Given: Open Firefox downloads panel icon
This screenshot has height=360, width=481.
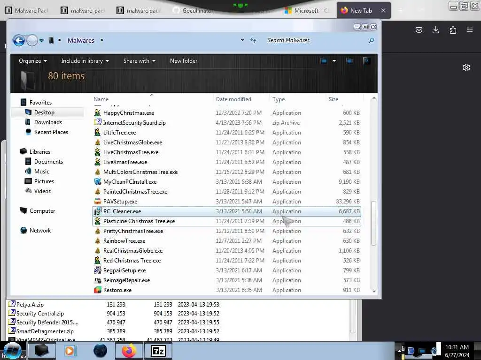Looking at the screenshot, I should click(x=435, y=30).
